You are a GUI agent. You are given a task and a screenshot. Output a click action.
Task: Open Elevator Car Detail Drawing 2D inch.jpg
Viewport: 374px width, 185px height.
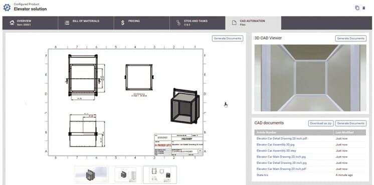click(x=281, y=163)
